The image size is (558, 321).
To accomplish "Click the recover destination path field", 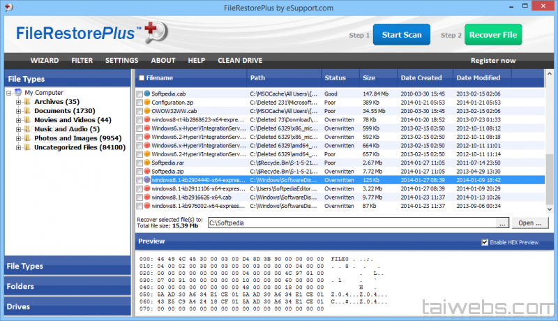I will 352,223.
